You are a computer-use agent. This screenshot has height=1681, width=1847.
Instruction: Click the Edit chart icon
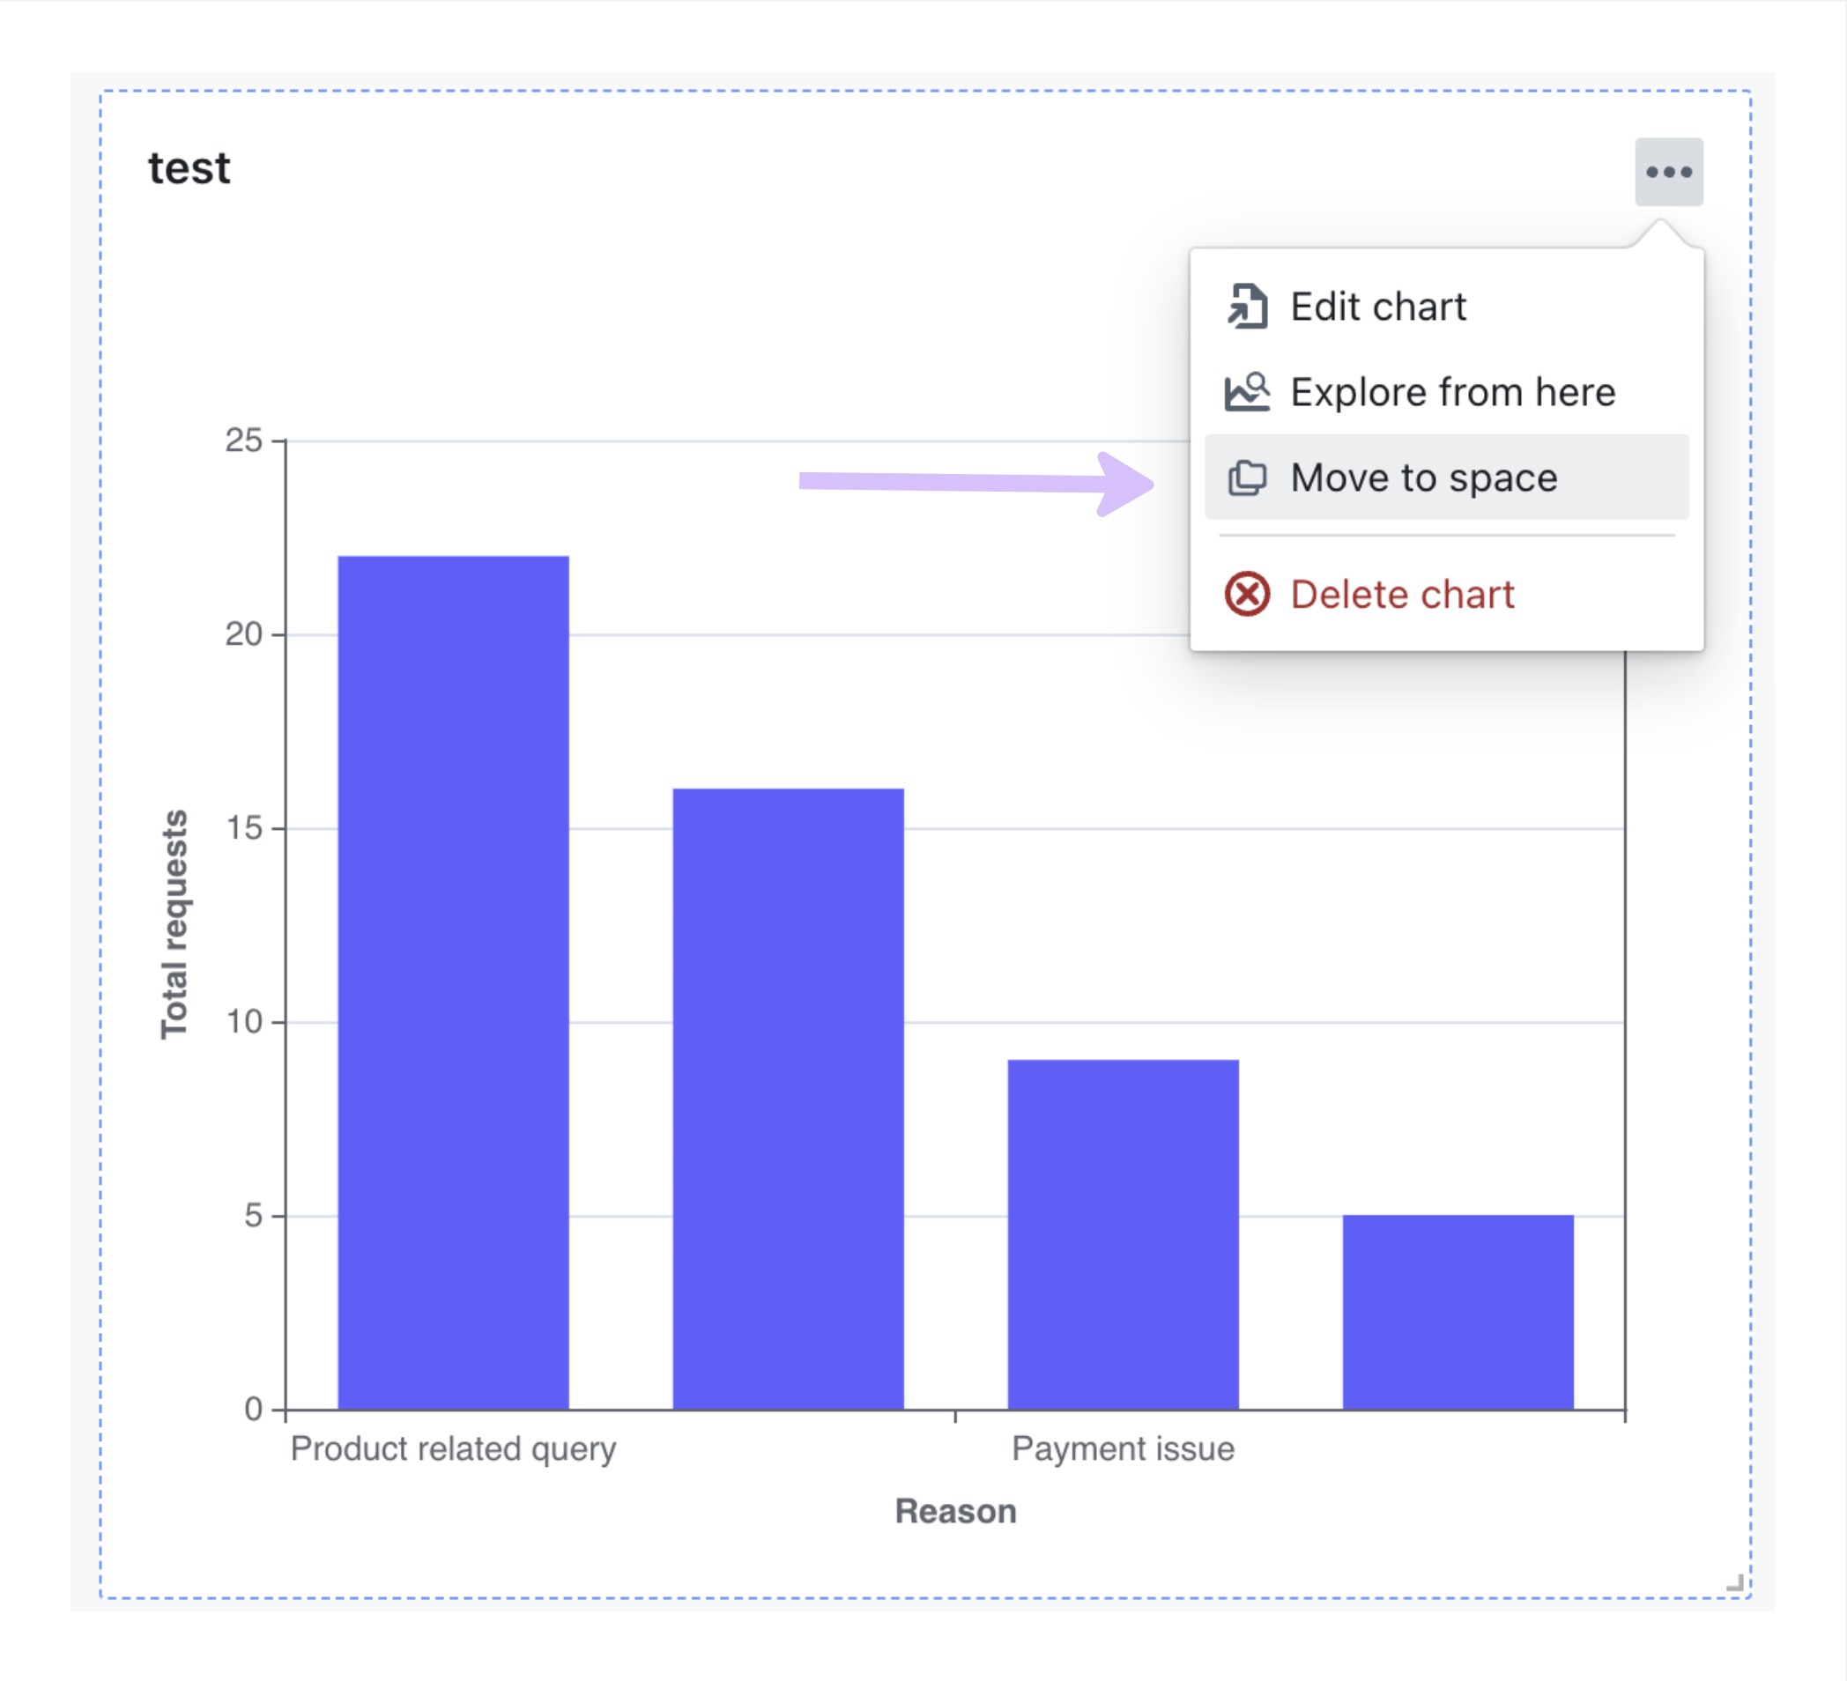pyautogui.click(x=1247, y=306)
